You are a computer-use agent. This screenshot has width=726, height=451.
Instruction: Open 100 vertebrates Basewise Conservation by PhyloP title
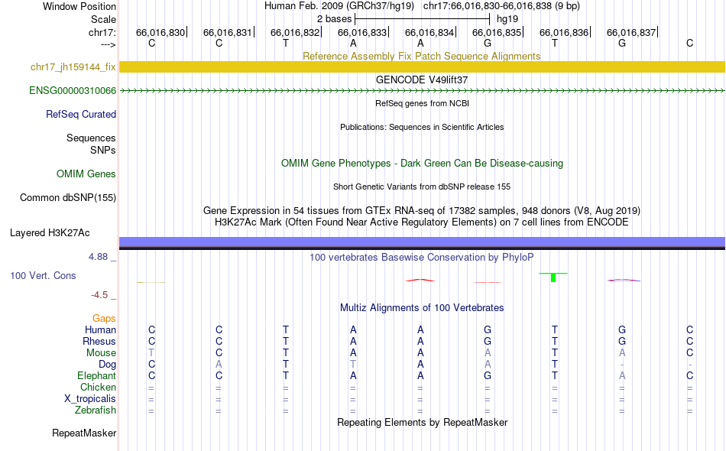pos(421,257)
